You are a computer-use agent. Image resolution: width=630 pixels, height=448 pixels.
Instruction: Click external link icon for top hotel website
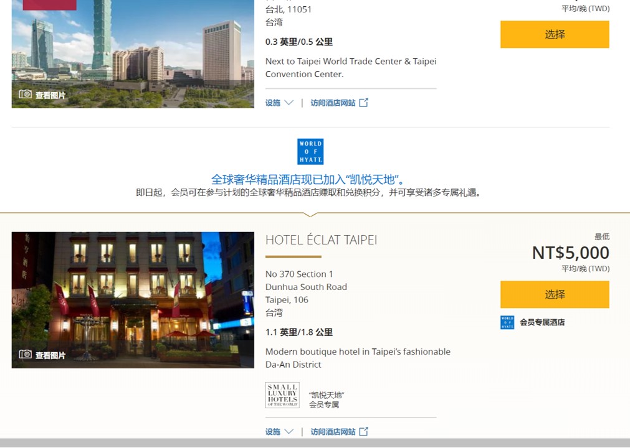364,103
